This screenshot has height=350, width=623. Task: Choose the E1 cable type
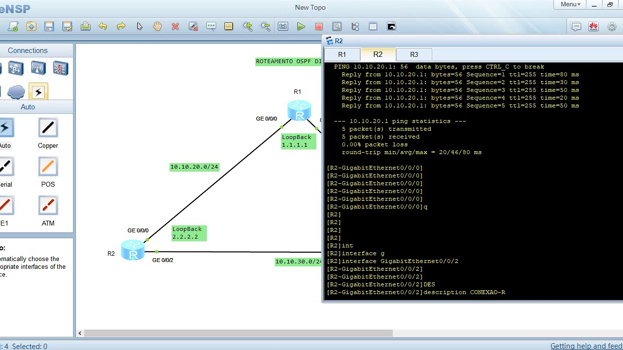coord(5,206)
